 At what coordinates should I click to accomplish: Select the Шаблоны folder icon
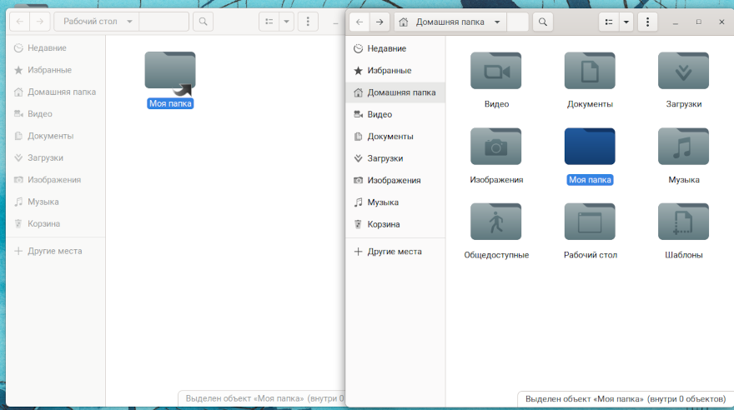(x=683, y=222)
